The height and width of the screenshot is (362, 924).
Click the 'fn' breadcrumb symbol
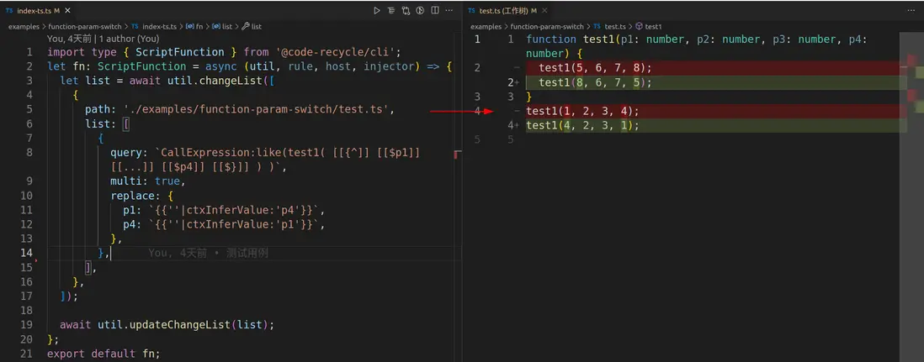(199, 27)
